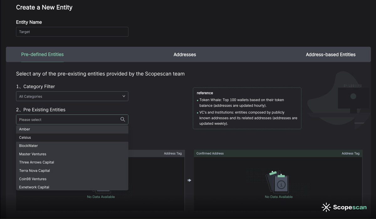376x219 pixels.
Task: Open the Address-based Entities tab
Action: (331, 54)
